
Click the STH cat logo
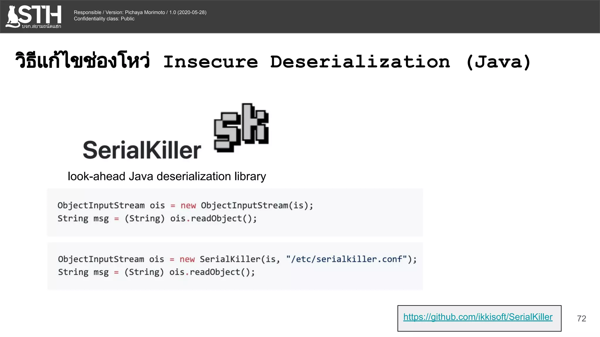click(x=33, y=17)
